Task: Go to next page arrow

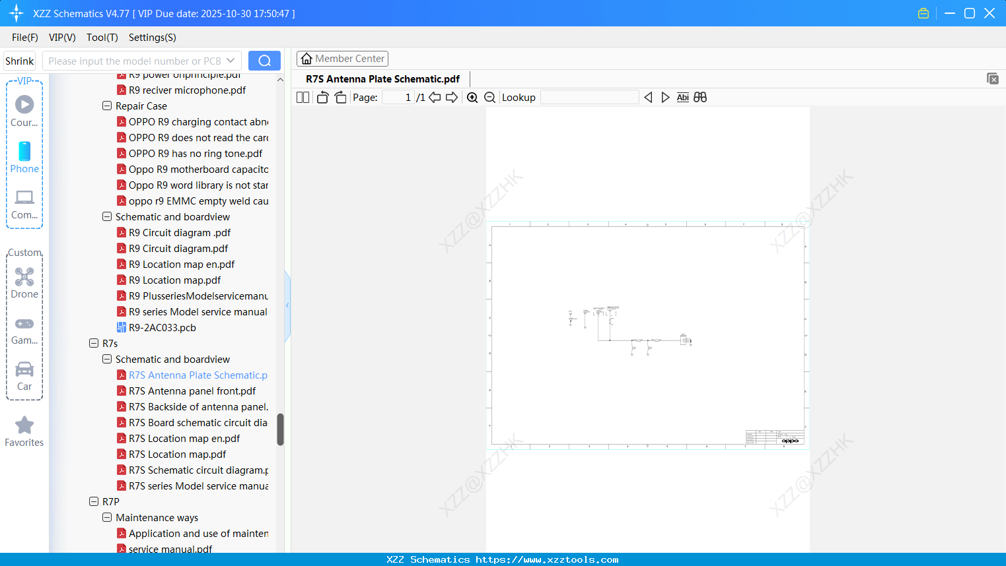Action: (452, 98)
